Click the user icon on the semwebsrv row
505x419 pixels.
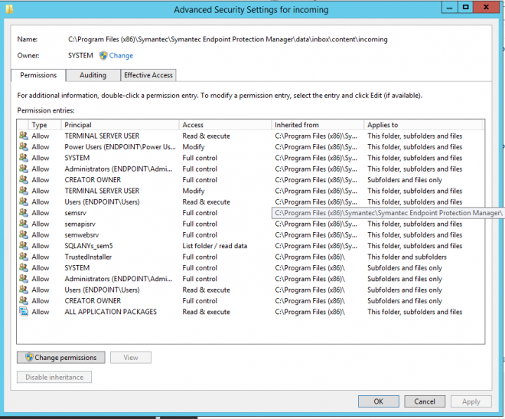click(24, 234)
